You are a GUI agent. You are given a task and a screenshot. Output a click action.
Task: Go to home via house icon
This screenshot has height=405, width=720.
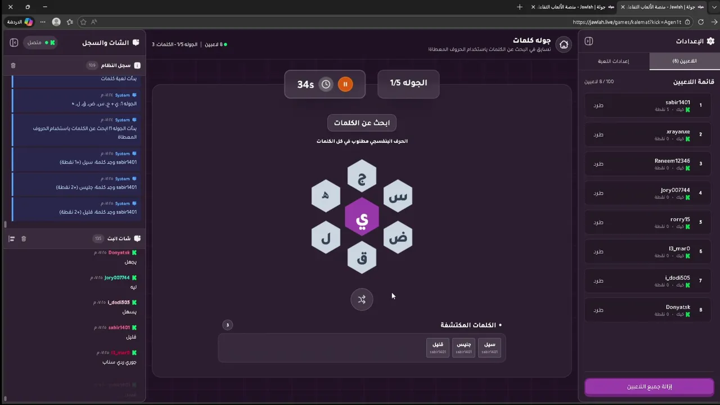pyautogui.click(x=564, y=44)
